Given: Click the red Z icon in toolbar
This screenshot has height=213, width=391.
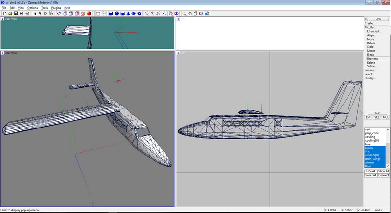Looking at the screenshot, I should [176, 13].
